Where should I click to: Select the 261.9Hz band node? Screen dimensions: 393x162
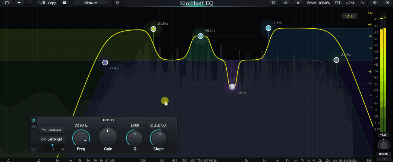click(153, 29)
